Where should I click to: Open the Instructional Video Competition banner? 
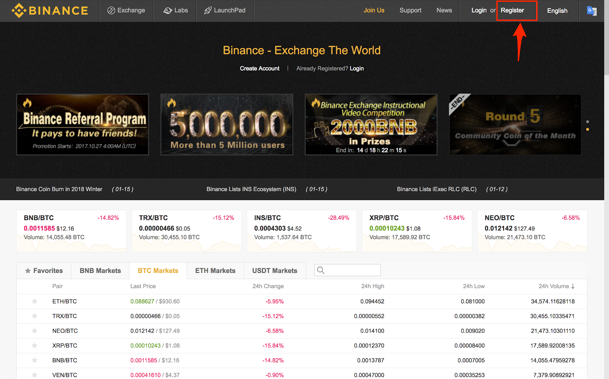[371, 125]
